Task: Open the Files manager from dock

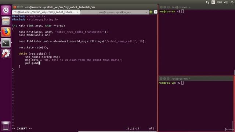Action: point(6,21)
